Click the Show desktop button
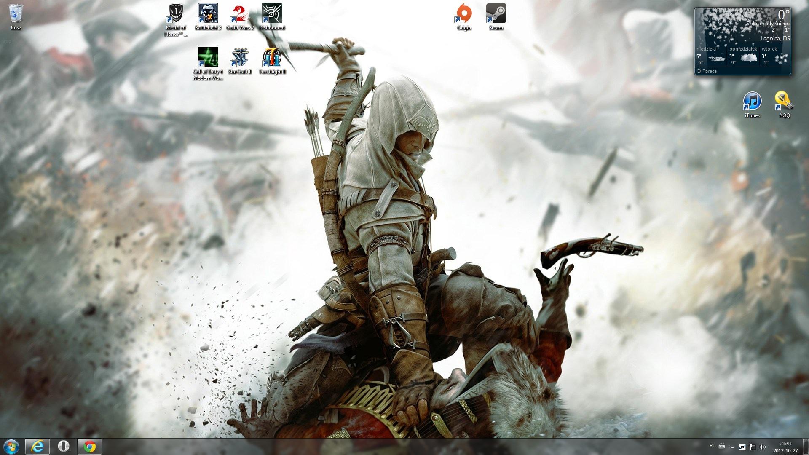The height and width of the screenshot is (455, 809). click(806, 447)
